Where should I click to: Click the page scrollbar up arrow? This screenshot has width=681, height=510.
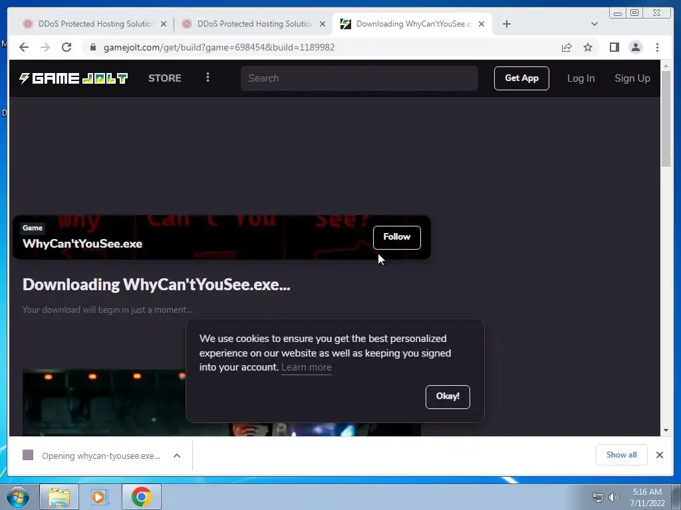click(x=666, y=66)
